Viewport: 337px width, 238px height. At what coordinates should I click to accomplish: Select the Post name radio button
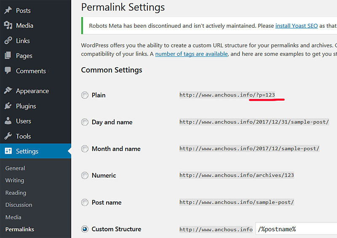tap(85, 202)
